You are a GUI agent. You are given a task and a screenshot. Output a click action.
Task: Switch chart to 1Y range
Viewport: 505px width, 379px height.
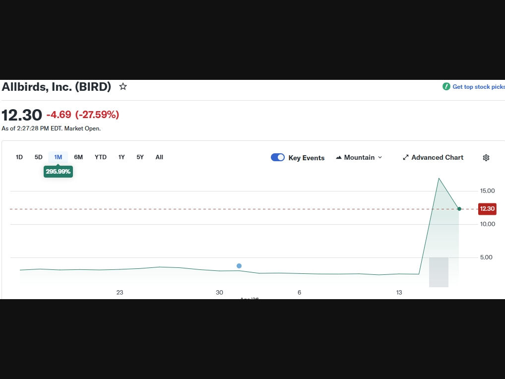pos(122,157)
